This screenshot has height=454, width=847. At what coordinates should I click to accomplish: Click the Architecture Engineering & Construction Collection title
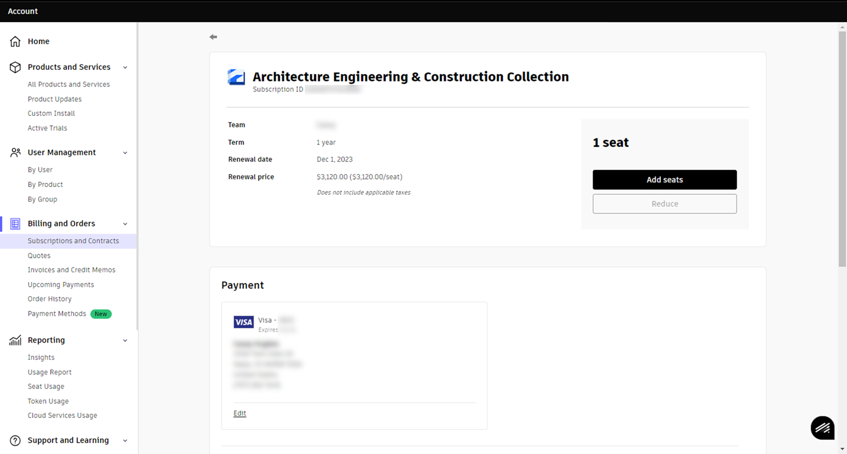click(x=411, y=77)
